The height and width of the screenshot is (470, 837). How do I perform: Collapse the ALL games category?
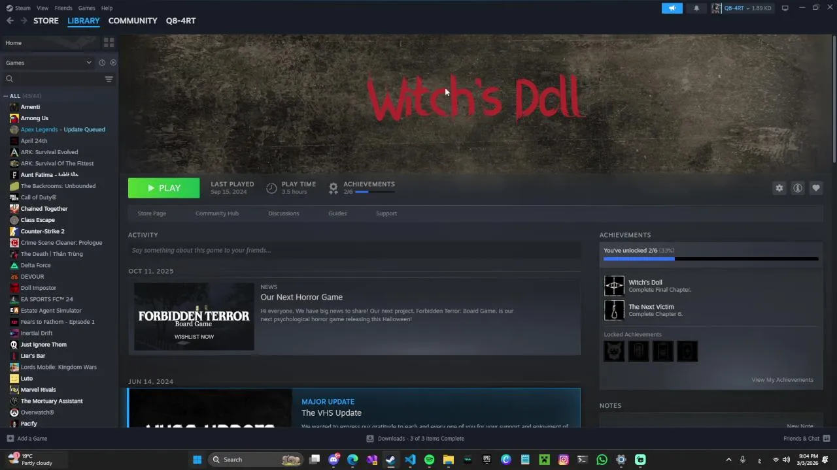pyautogui.click(x=6, y=96)
